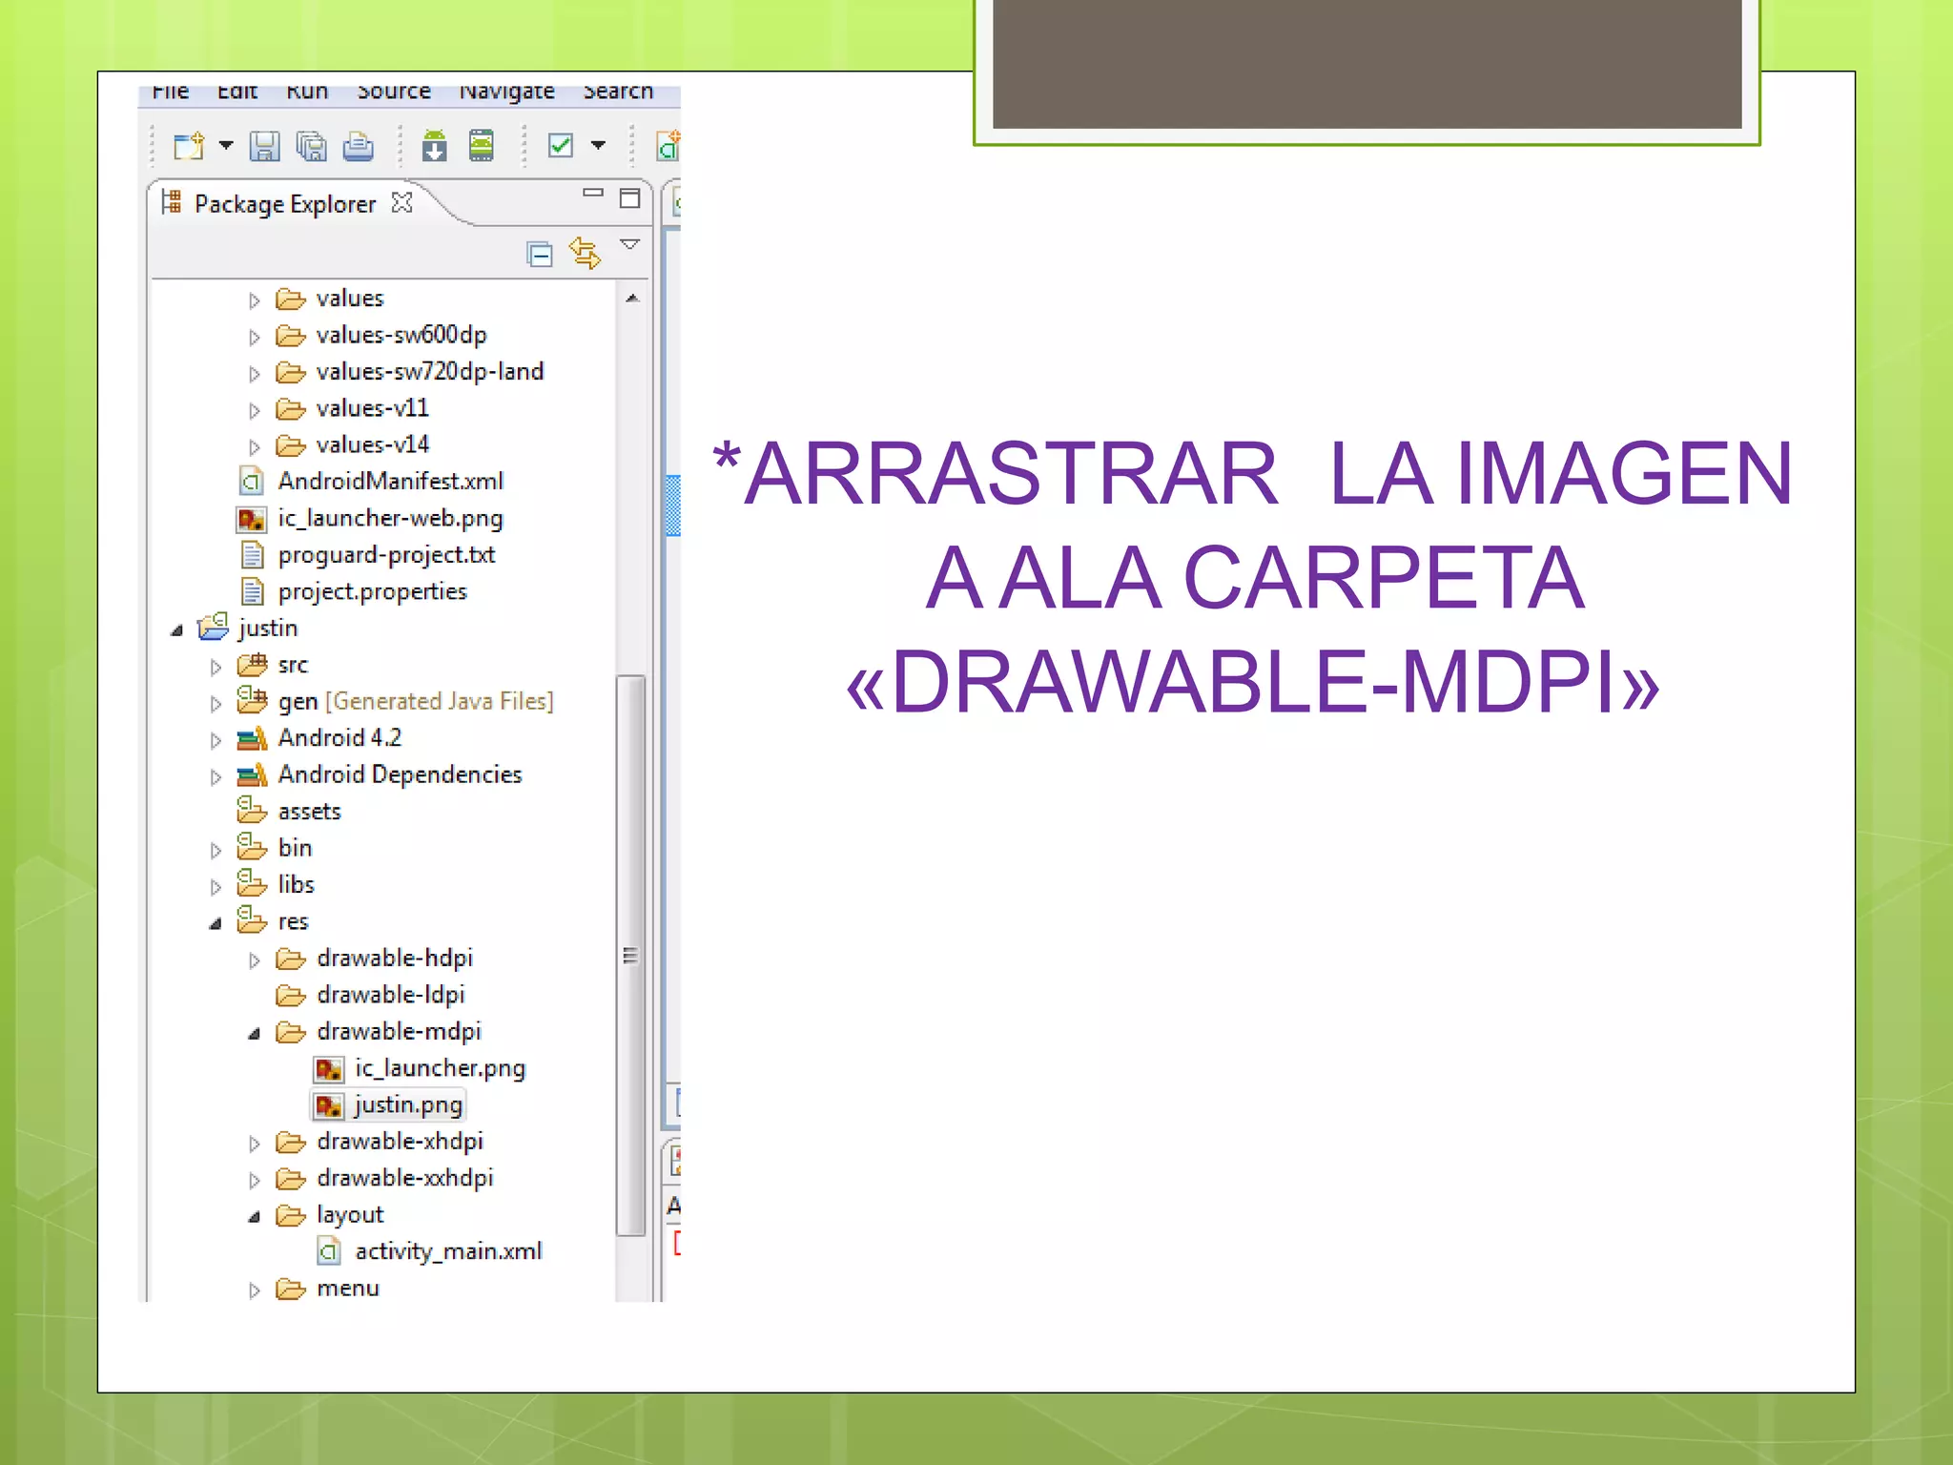Click the justin.png image file icon
The height and width of the screenshot is (1465, 1953).
[329, 1105]
